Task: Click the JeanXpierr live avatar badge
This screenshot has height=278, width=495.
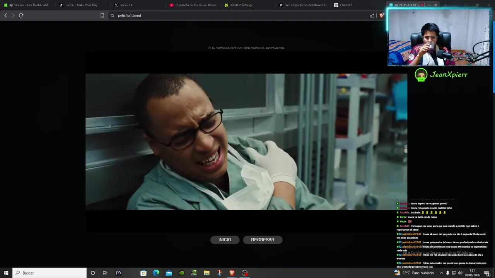Action: (421, 75)
